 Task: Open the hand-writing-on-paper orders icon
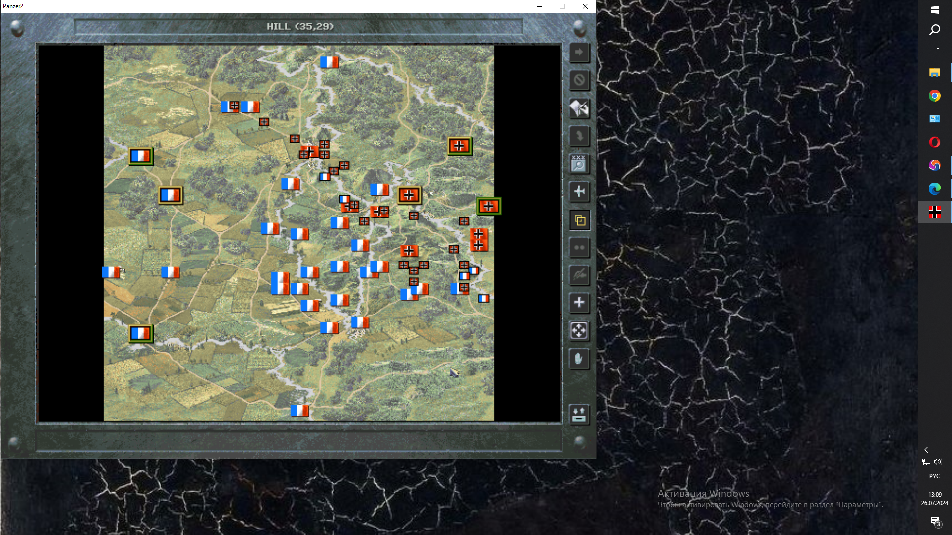[x=579, y=108]
